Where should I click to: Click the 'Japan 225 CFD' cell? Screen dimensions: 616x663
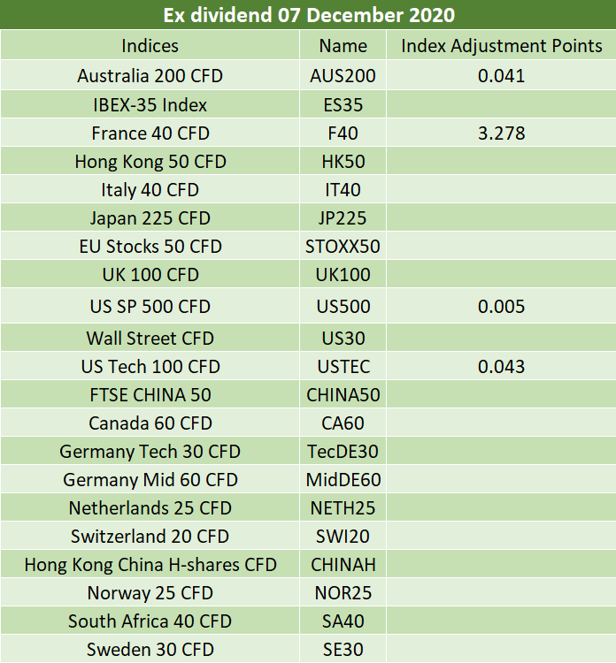pos(150,218)
